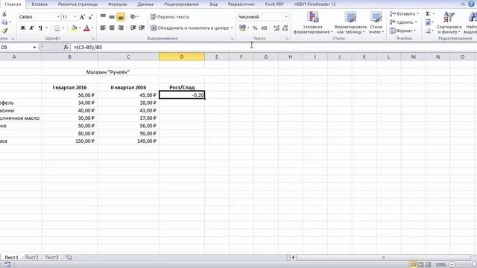Select column D header

tap(182, 57)
